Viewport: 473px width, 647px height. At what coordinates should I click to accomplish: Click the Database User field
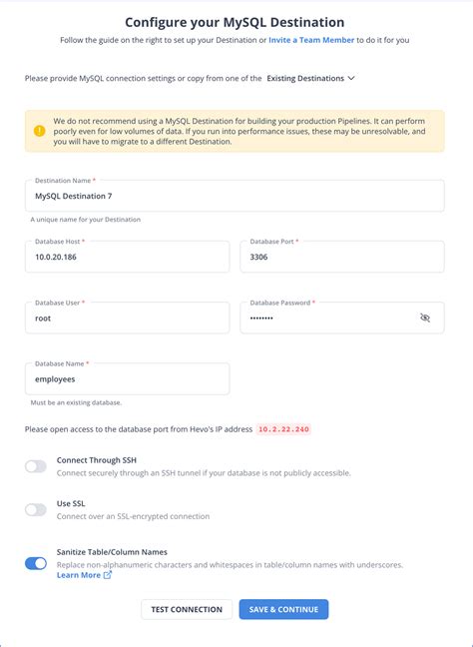click(x=128, y=318)
